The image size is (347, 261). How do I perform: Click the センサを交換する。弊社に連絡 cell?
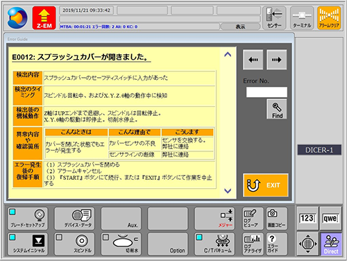(187, 144)
